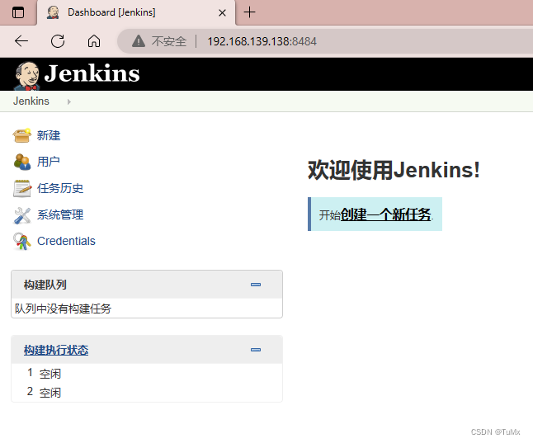
Task: Click the 队列中没有构建任务 text
Action: [63, 309]
